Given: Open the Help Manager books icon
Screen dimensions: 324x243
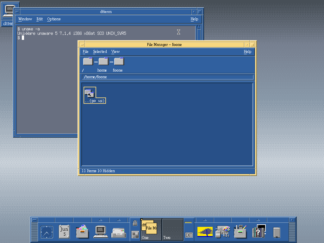Looking at the screenshot, I should tap(259, 232).
